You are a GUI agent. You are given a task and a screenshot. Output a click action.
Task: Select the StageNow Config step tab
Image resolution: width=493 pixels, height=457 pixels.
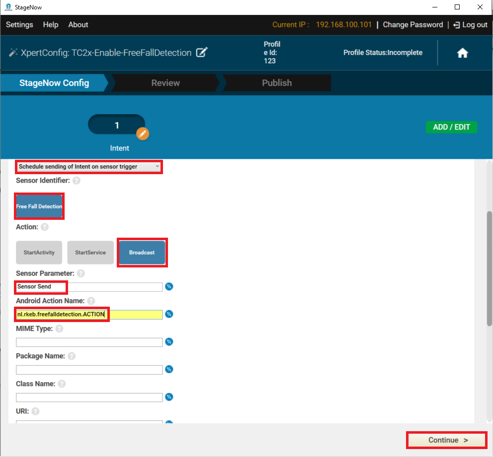[54, 83]
